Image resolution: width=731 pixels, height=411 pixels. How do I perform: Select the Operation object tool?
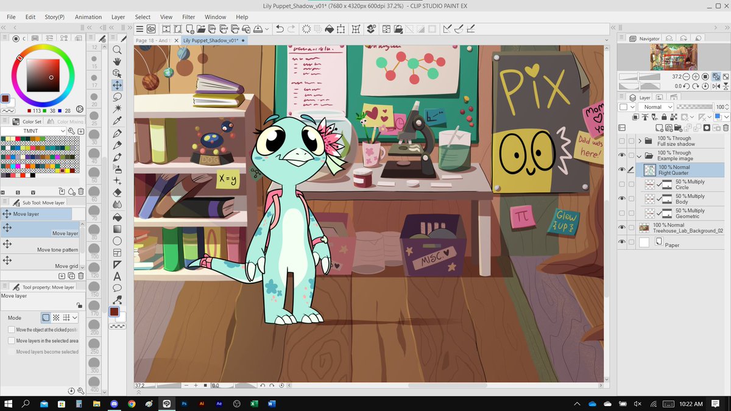[x=117, y=73]
